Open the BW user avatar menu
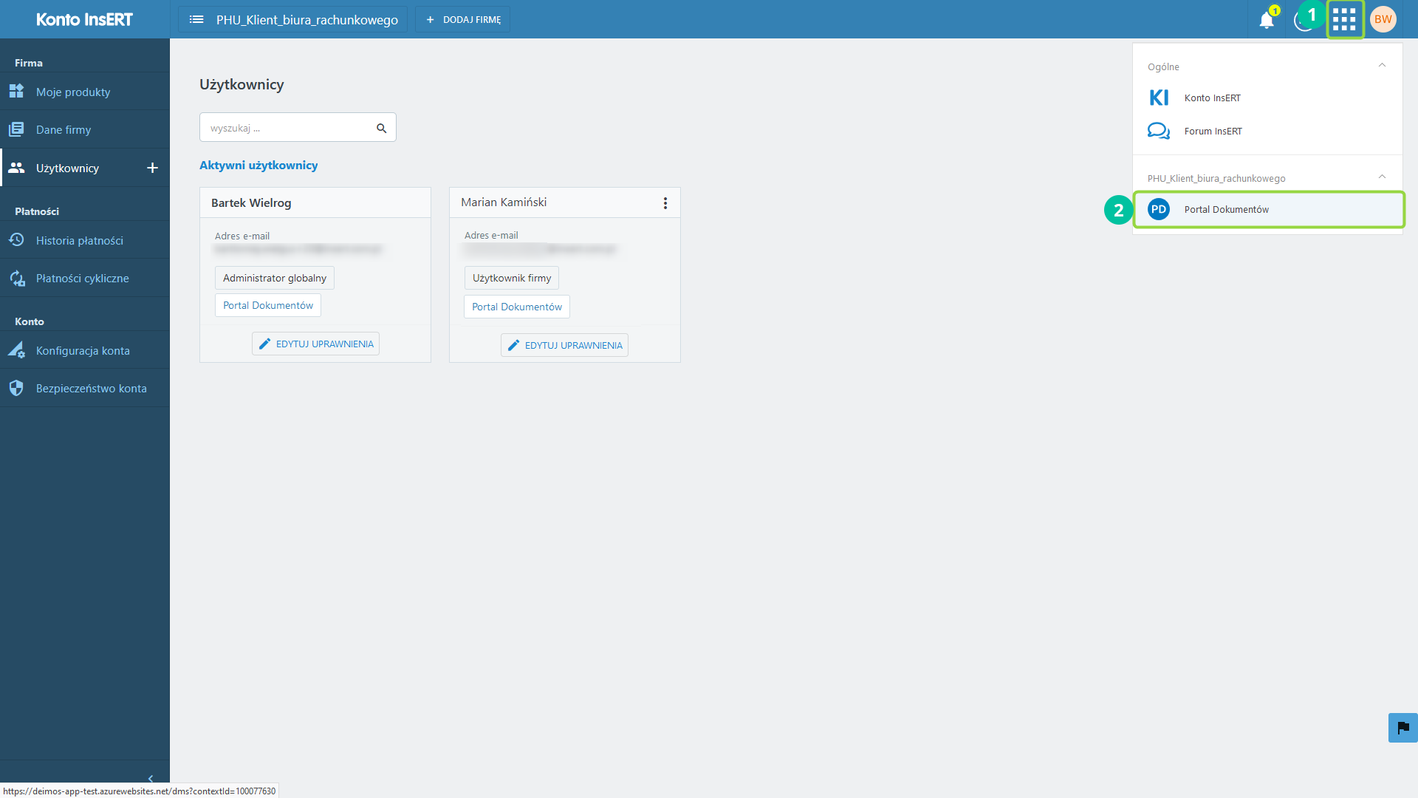The width and height of the screenshot is (1418, 798). tap(1383, 19)
